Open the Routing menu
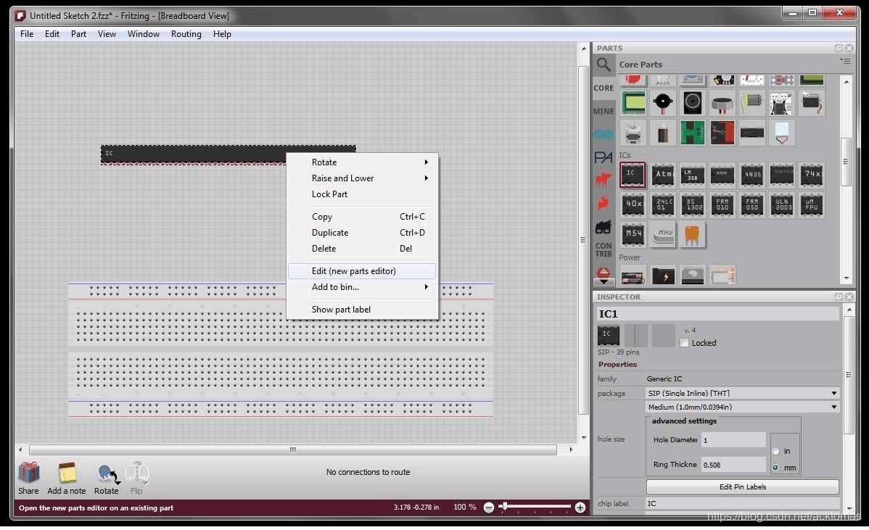Viewport: 869px width, 530px height. pos(186,33)
